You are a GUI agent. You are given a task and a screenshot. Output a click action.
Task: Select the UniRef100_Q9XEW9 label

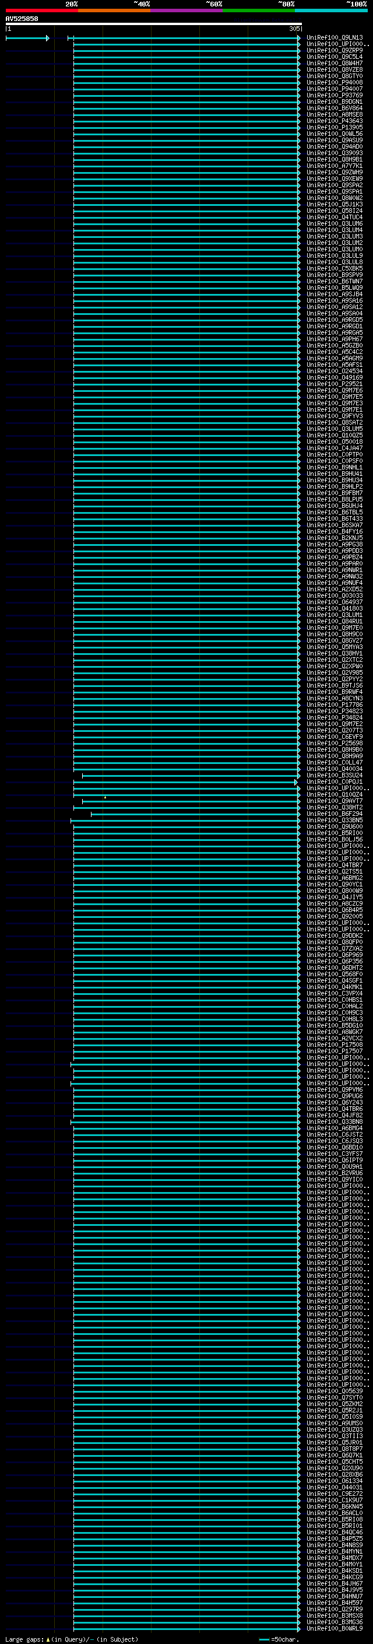pyautogui.click(x=335, y=178)
